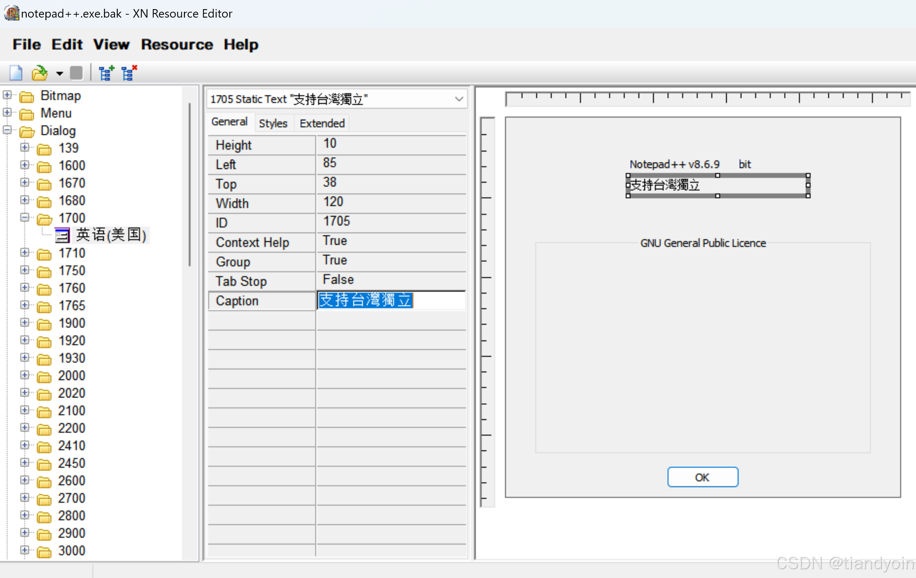This screenshot has height=578, width=916.
Task: Expand the 3000 dialog folder
Action: (x=25, y=549)
